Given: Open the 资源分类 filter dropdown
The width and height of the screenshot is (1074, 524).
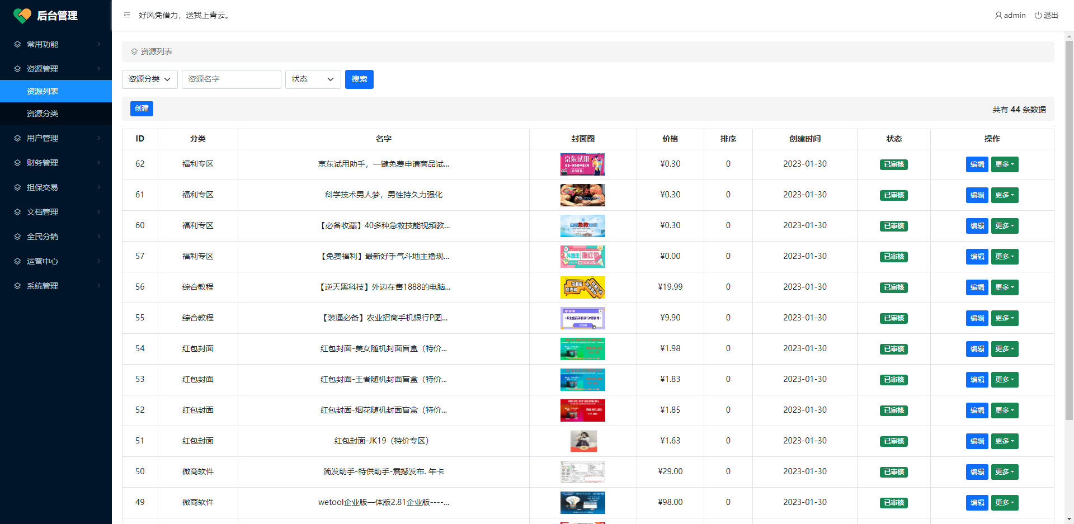Looking at the screenshot, I should tap(149, 79).
